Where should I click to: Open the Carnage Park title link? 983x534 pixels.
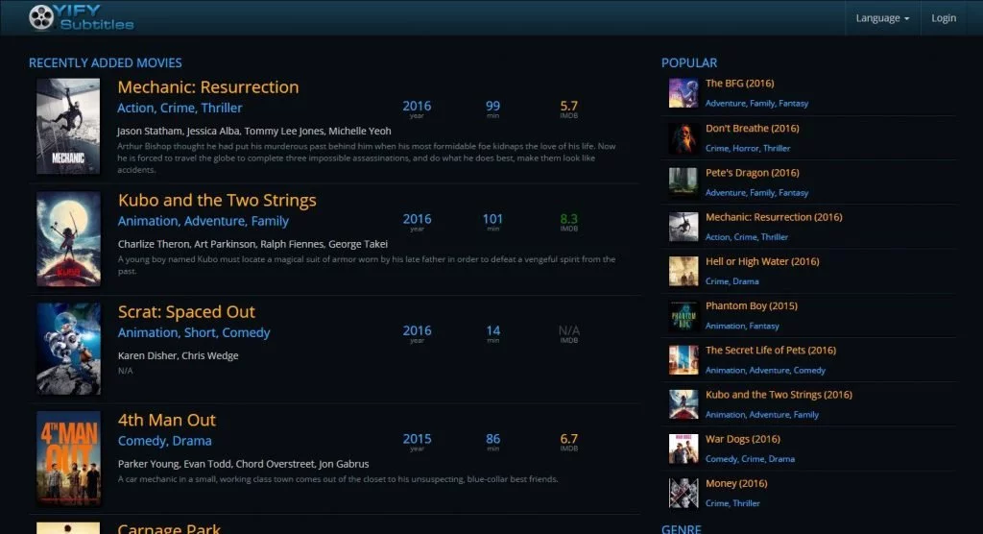click(x=169, y=528)
